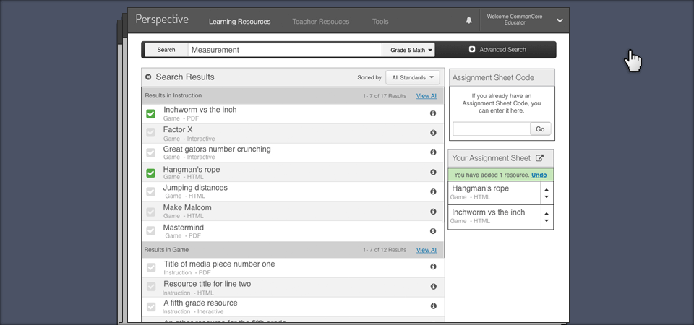
Task: Click Title of media piece number one
Action: (219, 264)
